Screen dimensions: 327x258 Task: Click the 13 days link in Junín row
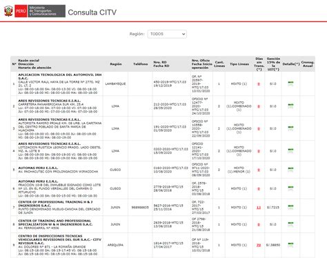point(259,208)
